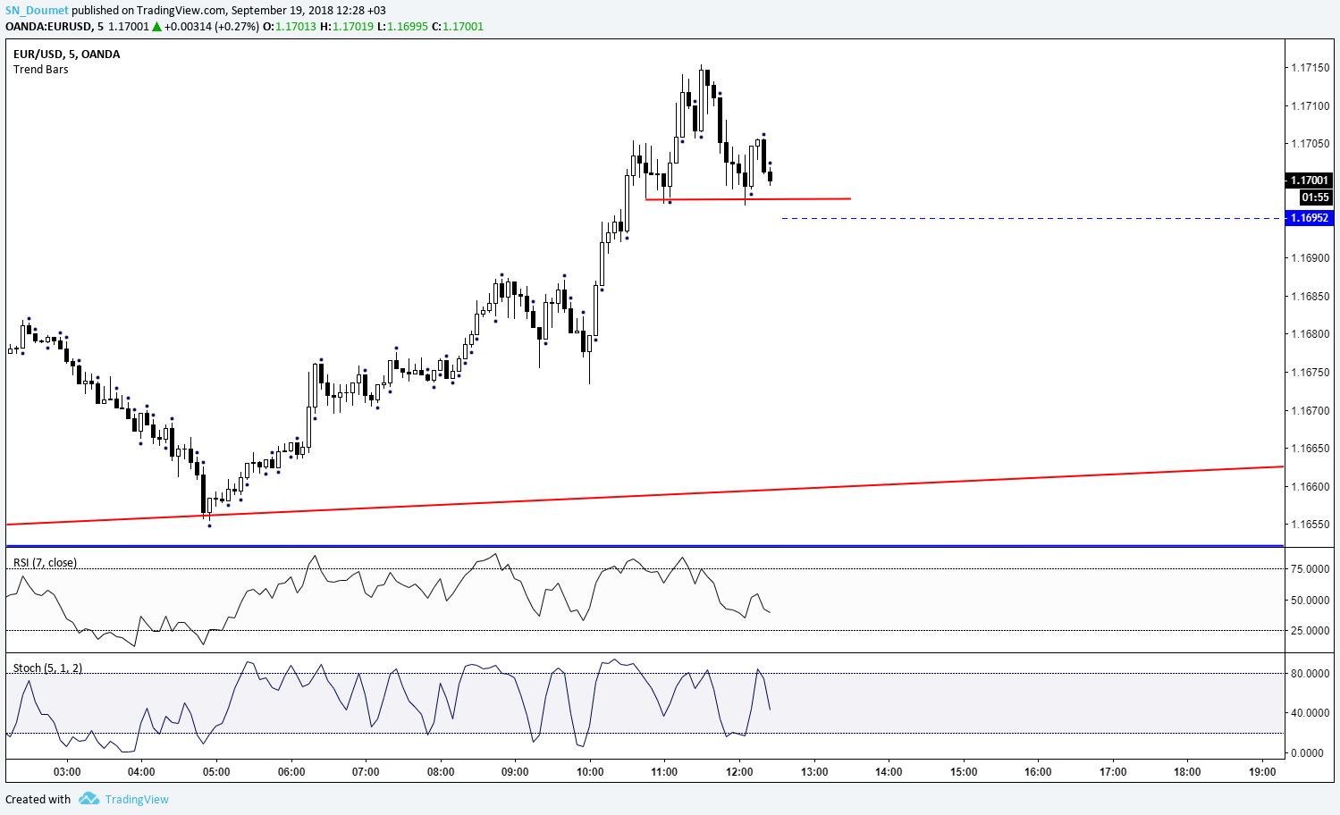
Task: Click the 19:00 time axis label
Action: point(1262,771)
